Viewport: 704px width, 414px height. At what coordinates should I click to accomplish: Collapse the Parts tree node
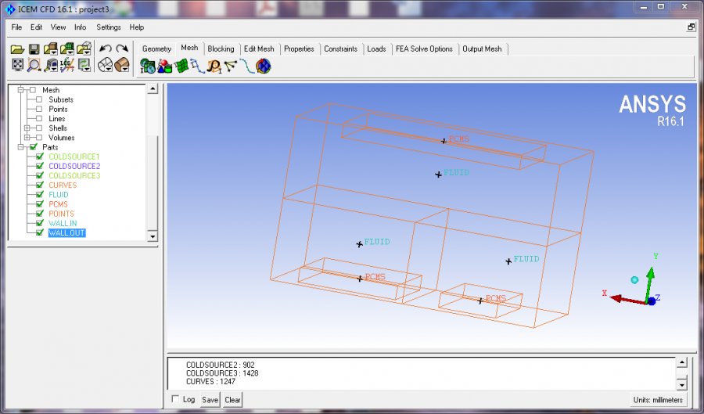[x=20, y=147]
